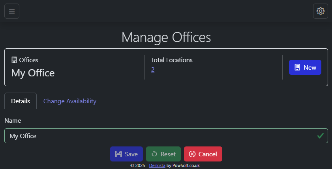Click the Manage Offices page title
332x169 pixels.
click(166, 37)
